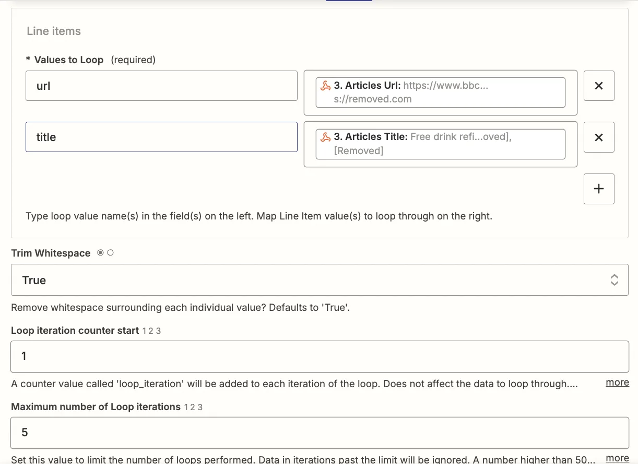Select the empty Trim Whitespace radio indicator

[110, 253]
